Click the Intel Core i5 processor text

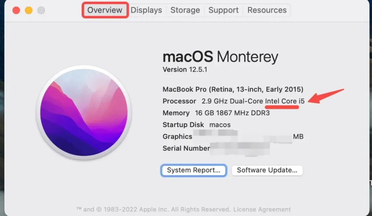coord(285,101)
